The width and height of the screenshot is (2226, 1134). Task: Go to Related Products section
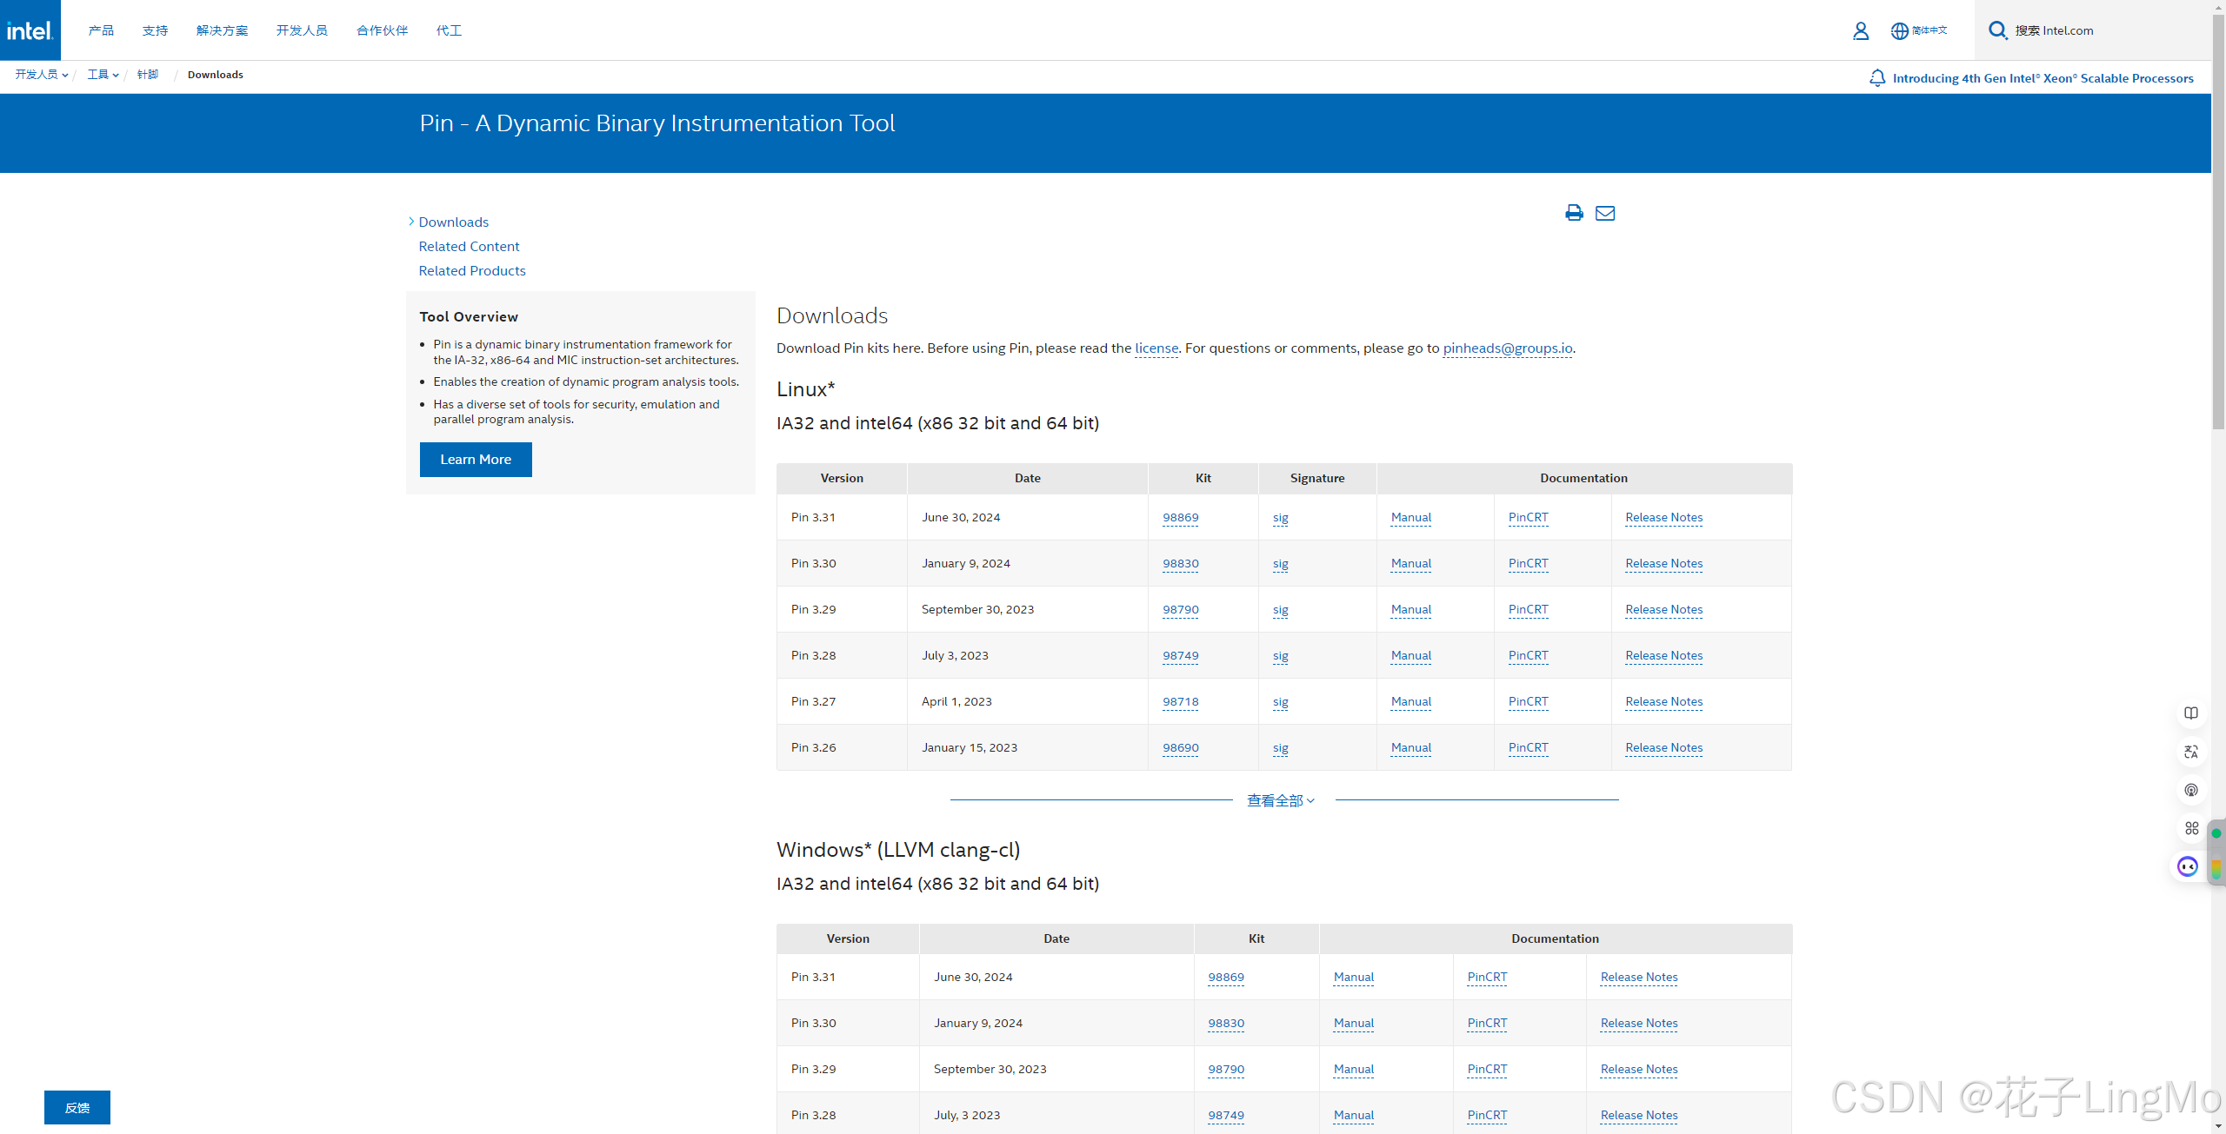click(x=472, y=271)
